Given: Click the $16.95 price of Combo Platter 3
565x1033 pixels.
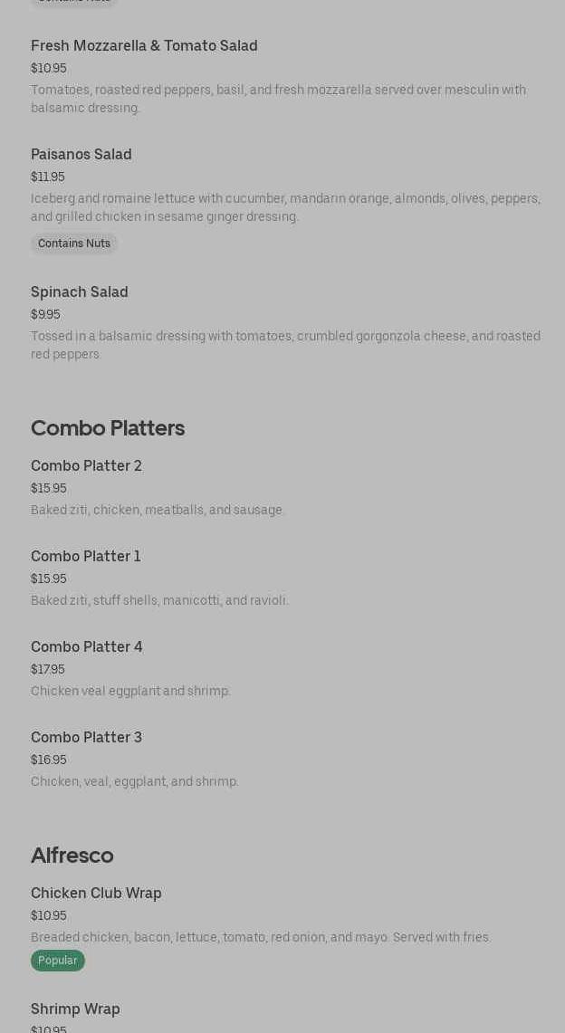Looking at the screenshot, I should pyautogui.click(x=49, y=760).
